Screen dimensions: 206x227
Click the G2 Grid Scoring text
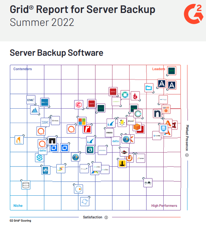pos(20,221)
